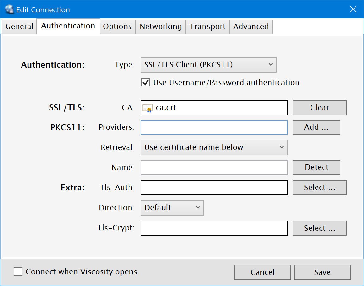Viewport: 364px width, 286px height.
Task: Expand the Retrieval dropdown list
Action: pos(214,147)
